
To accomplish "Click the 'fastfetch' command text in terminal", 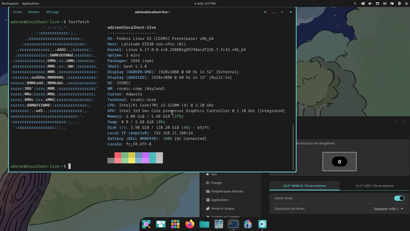I will pos(79,22).
